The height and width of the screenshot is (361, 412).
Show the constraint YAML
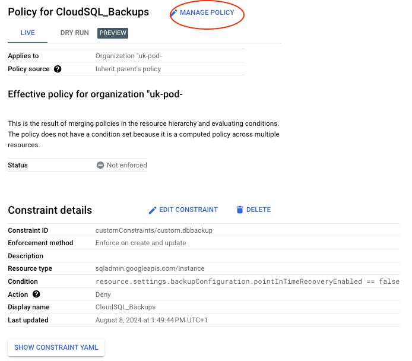point(56,347)
